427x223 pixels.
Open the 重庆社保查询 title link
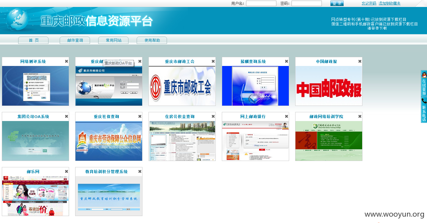106,116
